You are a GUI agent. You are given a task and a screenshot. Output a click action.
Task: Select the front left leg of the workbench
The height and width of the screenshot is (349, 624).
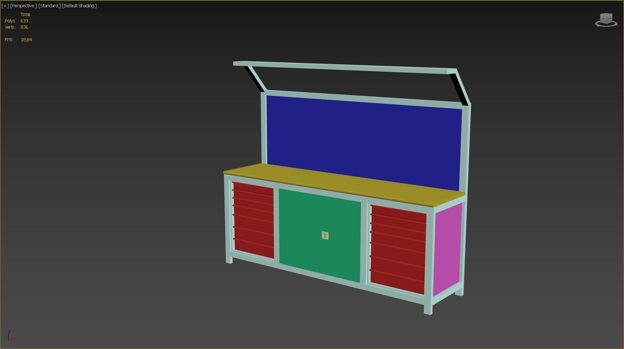pyautogui.click(x=229, y=260)
